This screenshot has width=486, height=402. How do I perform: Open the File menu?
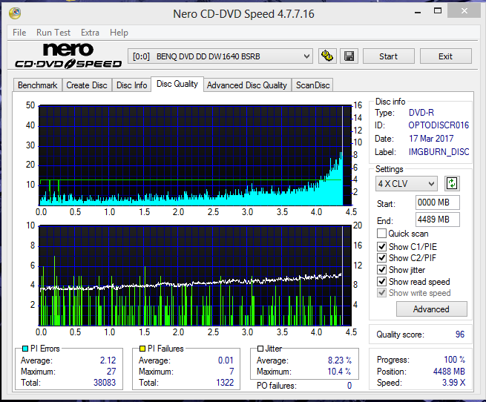pos(19,33)
